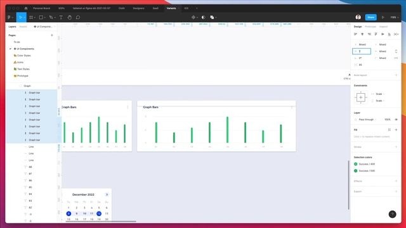Viewport: 406px width, 228px height.
Task: Click the Align left icon
Action: pyautogui.click(x=355, y=34)
